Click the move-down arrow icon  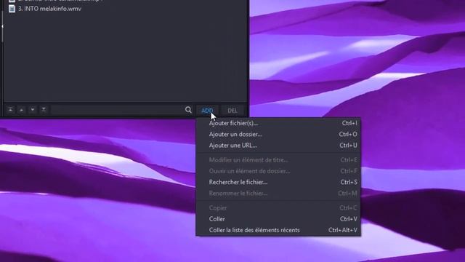pyautogui.click(x=33, y=110)
